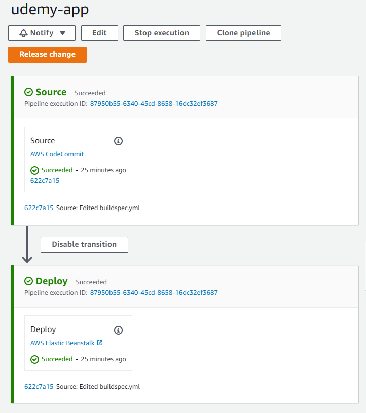This screenshot has height=413, width=366.
Task: Click the bell icon in Notify button
Action: pyautogui.click(x=23, y=33)
